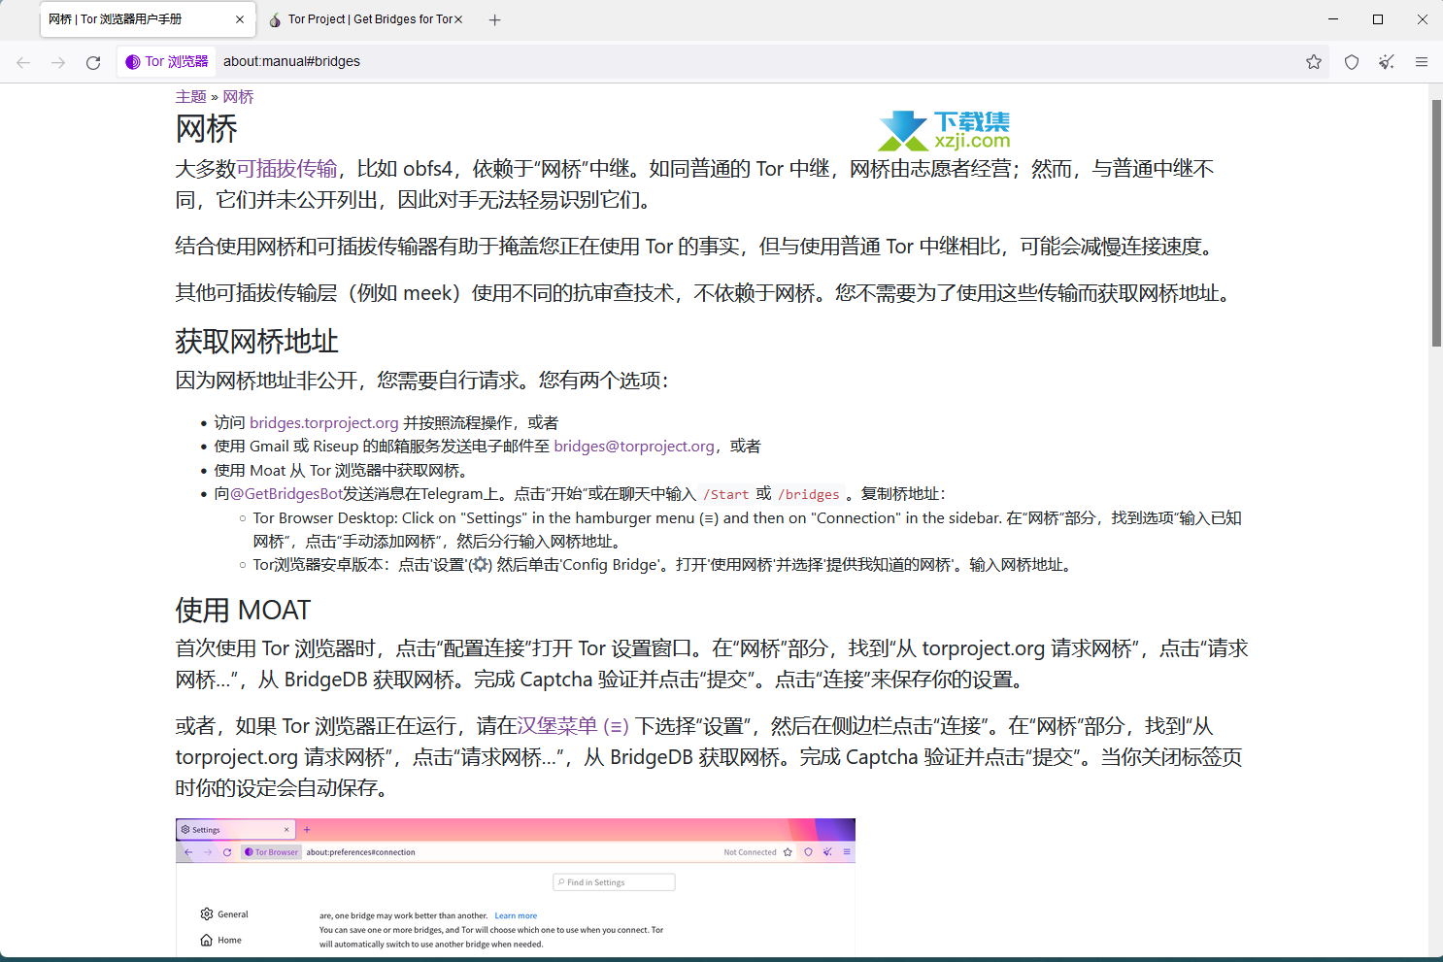
Task: Trigger New Identity with the broom icon
Action: 1386,61
